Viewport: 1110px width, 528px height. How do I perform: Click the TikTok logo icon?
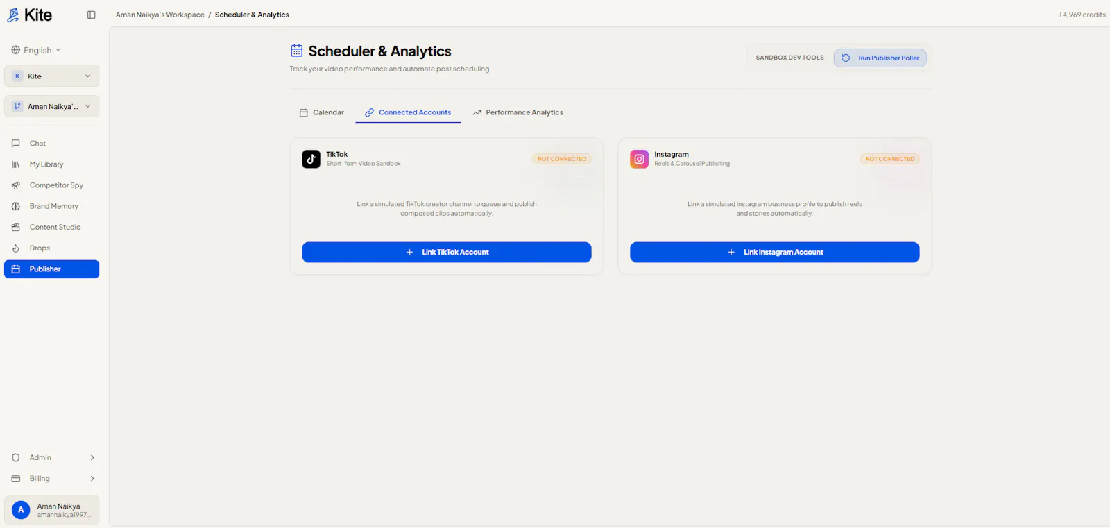point(311,159)
